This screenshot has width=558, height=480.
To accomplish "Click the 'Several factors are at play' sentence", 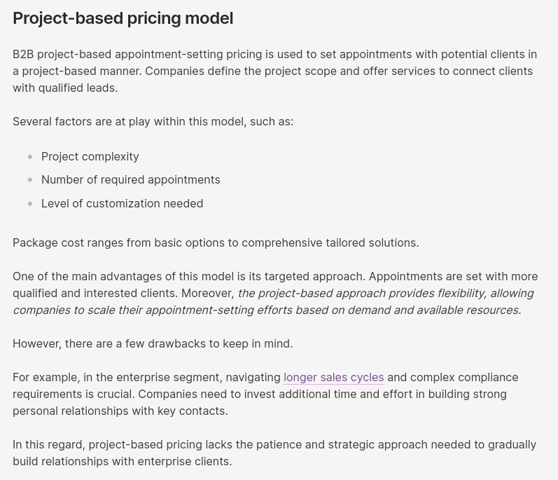I will [153, 121].
